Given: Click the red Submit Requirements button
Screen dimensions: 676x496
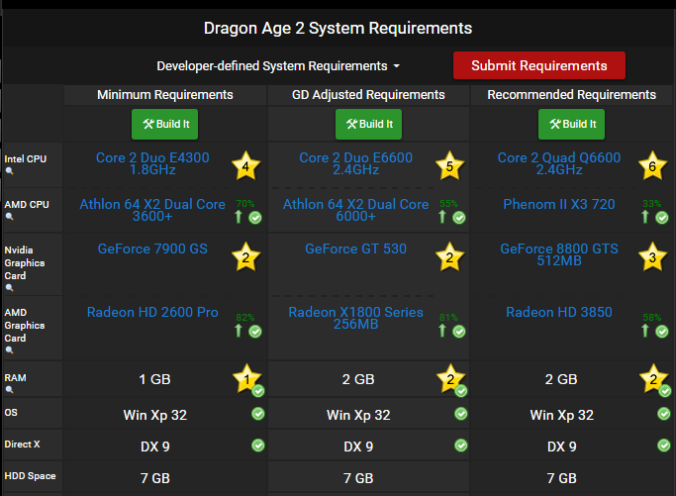Looking at the screenshot, I should click(538, 65).
